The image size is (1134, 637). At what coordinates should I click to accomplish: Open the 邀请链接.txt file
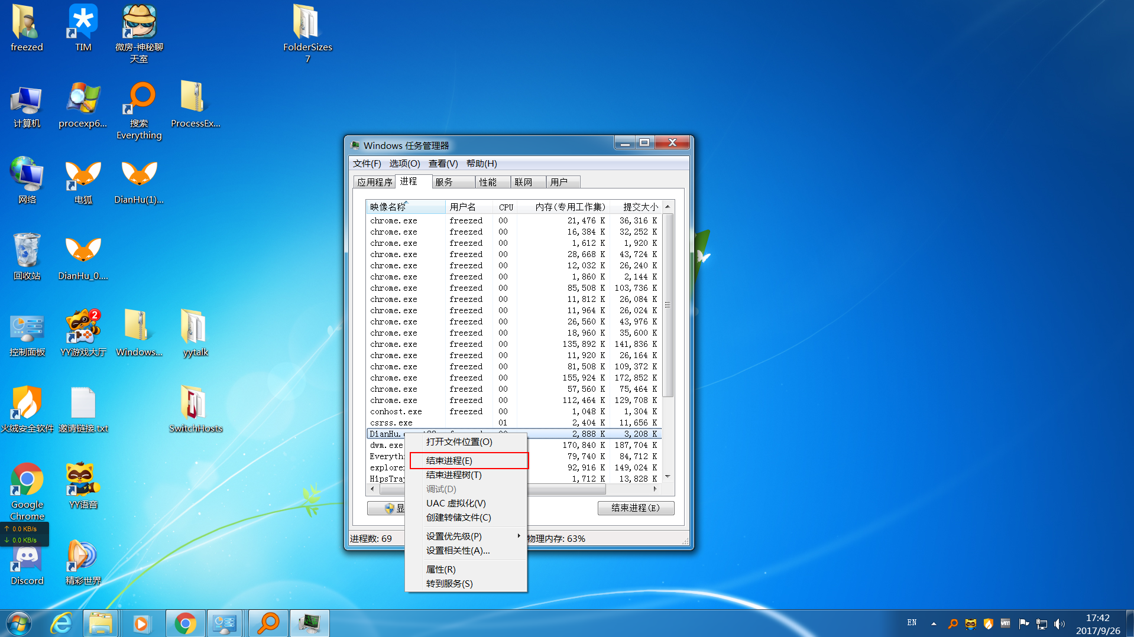pyautogui.click(x=83, y=409)
